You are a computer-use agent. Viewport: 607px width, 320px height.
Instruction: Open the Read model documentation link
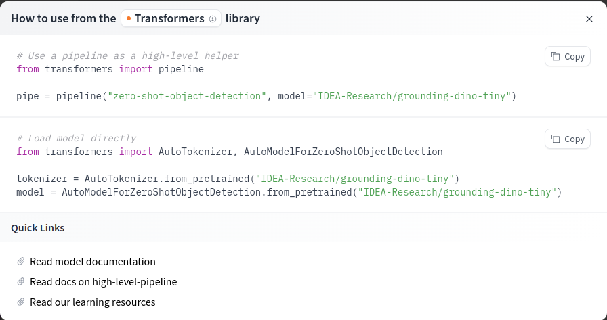click(x=93, y=262)
